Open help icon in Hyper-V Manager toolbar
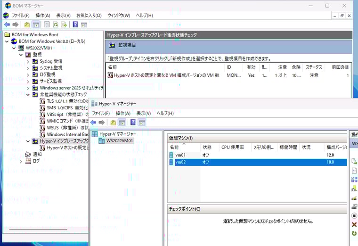 coord(133,123)
